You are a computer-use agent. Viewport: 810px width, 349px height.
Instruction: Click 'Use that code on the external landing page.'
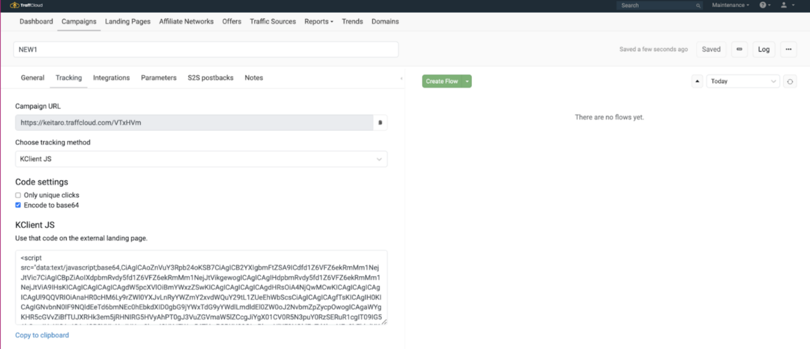point(81,238)
